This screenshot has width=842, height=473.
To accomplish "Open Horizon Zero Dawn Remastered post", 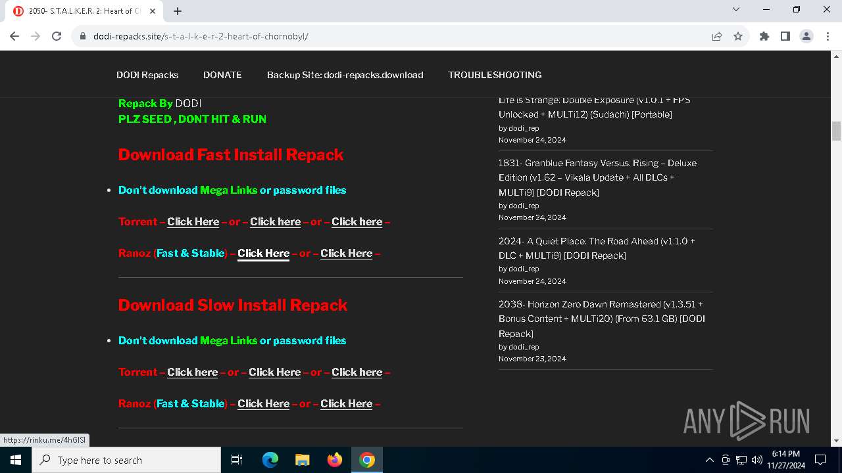I will [602, 319].
